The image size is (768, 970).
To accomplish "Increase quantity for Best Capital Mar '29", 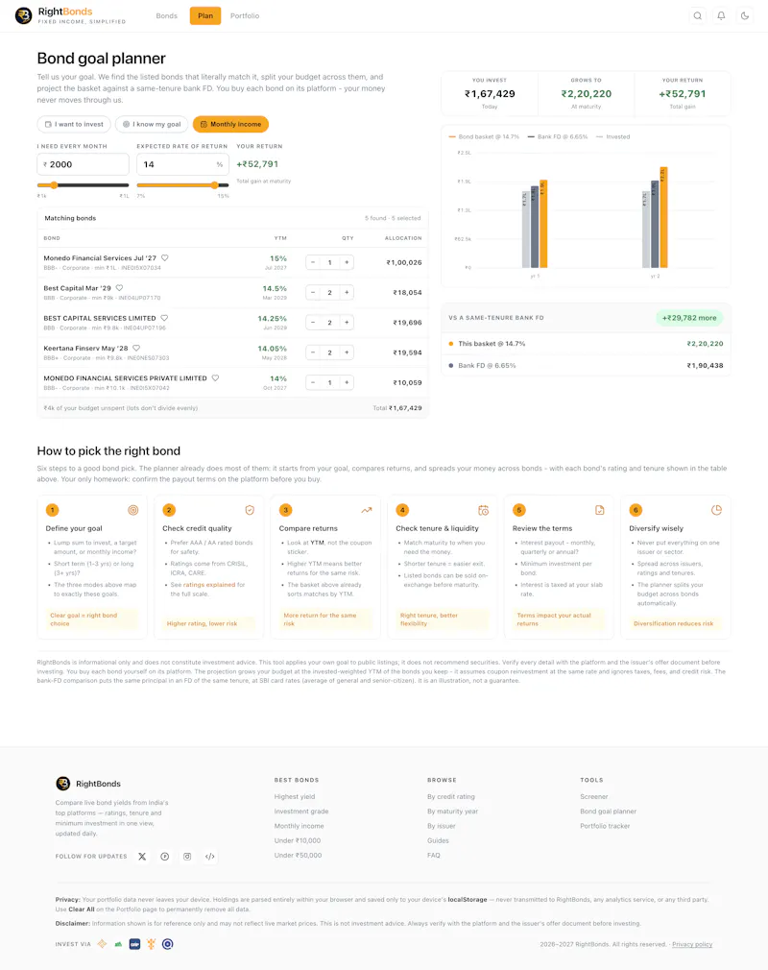I will tap(347, 293).
